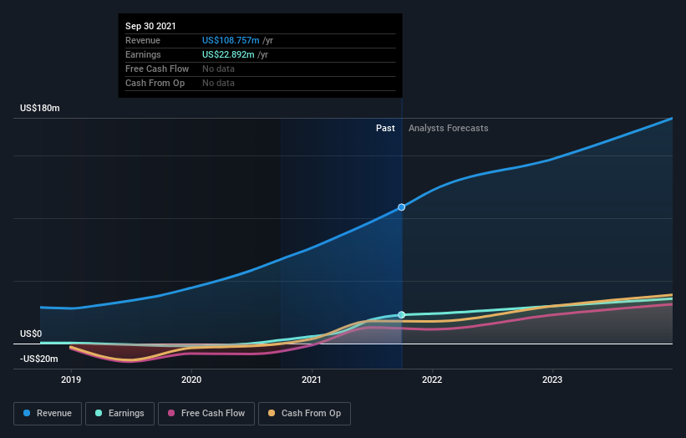
Task: Click the -US$20m y-axis label
Action: (x=39, y=359)
